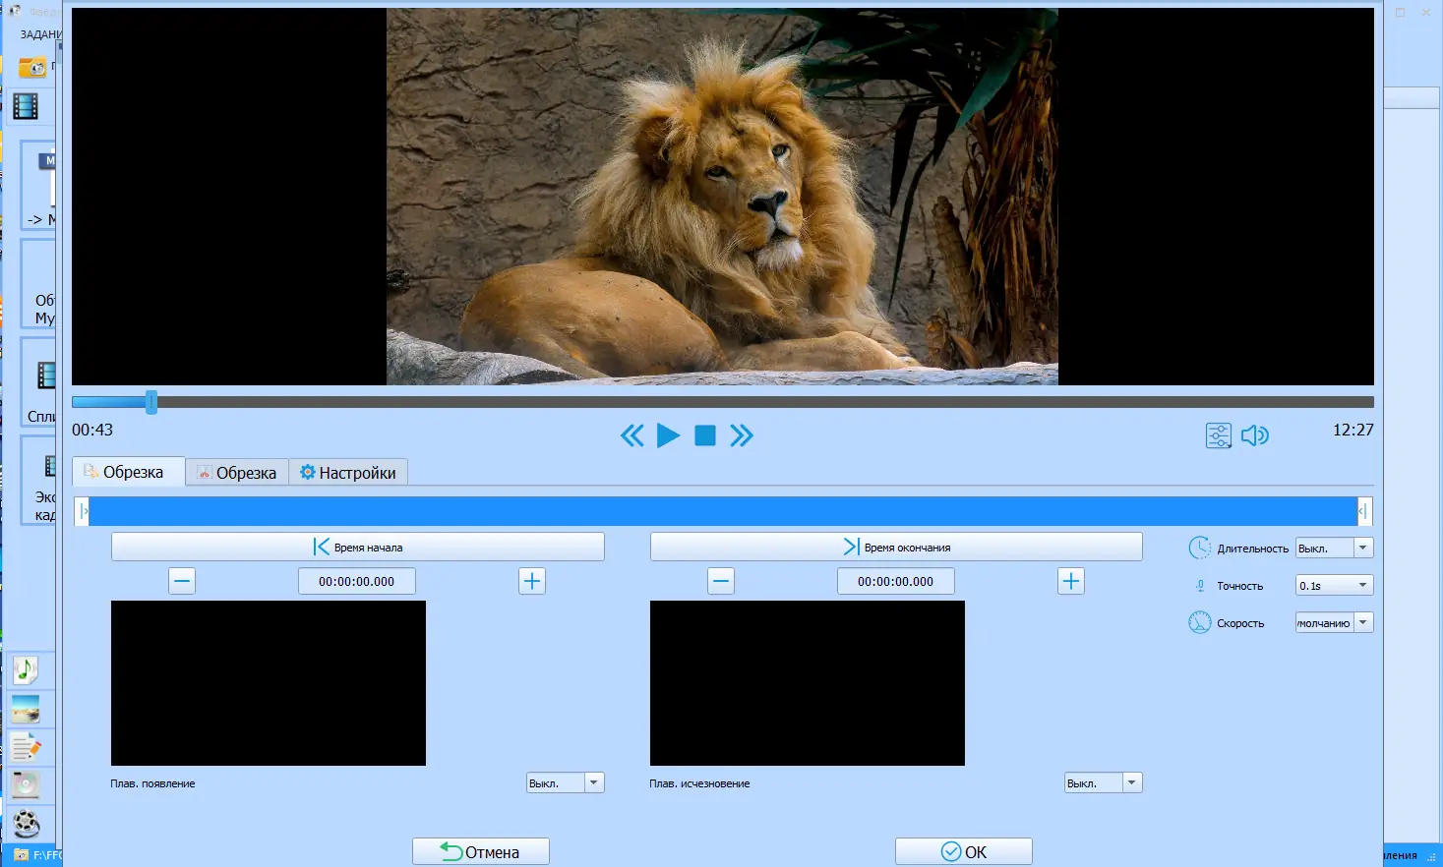
Task: Select the second Обрезка tab
Action: 237,473
